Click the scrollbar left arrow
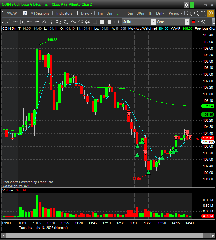Image resolution: width=216 pixels, height=240 pixels. pos(4,235)
